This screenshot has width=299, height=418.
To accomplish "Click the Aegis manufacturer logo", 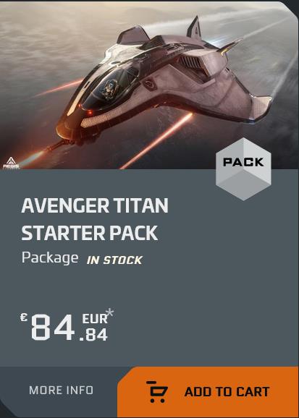I will 11,163.
